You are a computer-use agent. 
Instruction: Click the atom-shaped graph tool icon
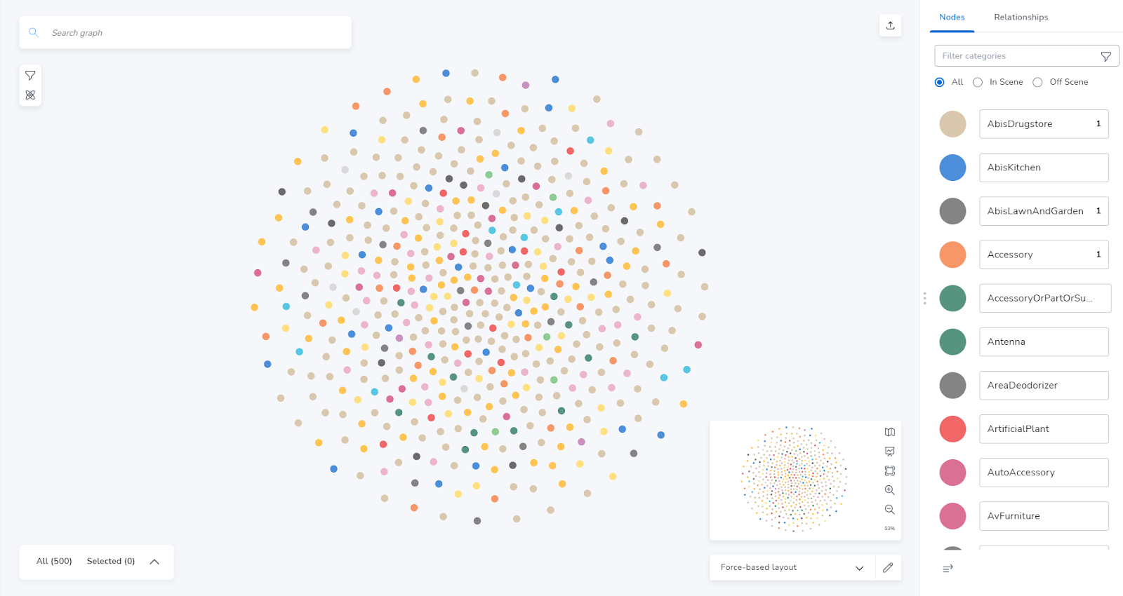tap(30, 95)
